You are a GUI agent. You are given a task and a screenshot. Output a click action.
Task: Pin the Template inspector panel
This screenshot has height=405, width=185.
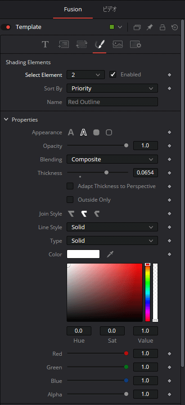[x=149, y=27]
